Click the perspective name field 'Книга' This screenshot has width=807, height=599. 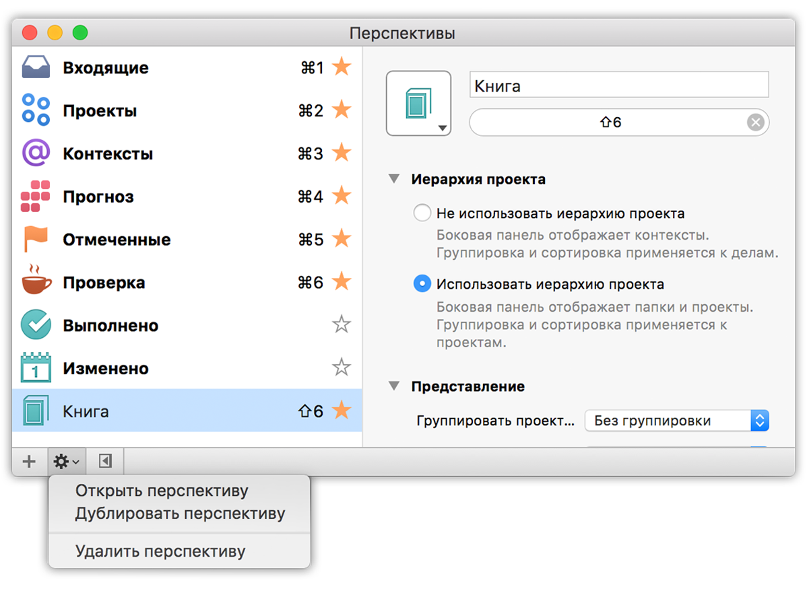(x=619, y=85)
